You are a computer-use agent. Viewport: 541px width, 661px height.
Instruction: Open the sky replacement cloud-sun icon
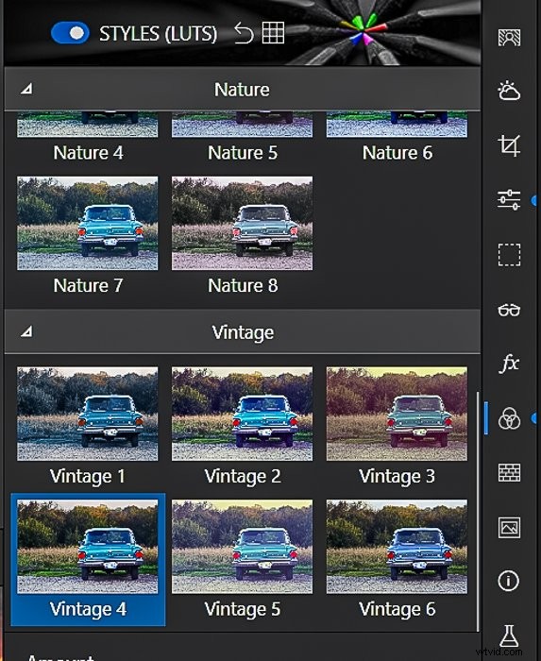[509, 91]
